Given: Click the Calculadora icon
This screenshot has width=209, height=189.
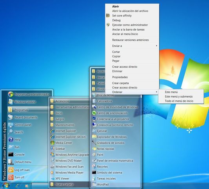Looking at the screenshot, I should (x=94, y=101).
